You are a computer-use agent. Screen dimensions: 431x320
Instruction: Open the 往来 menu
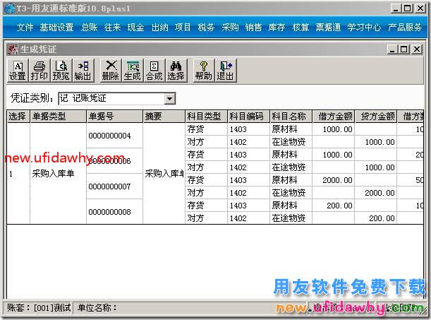click(112, 28)
